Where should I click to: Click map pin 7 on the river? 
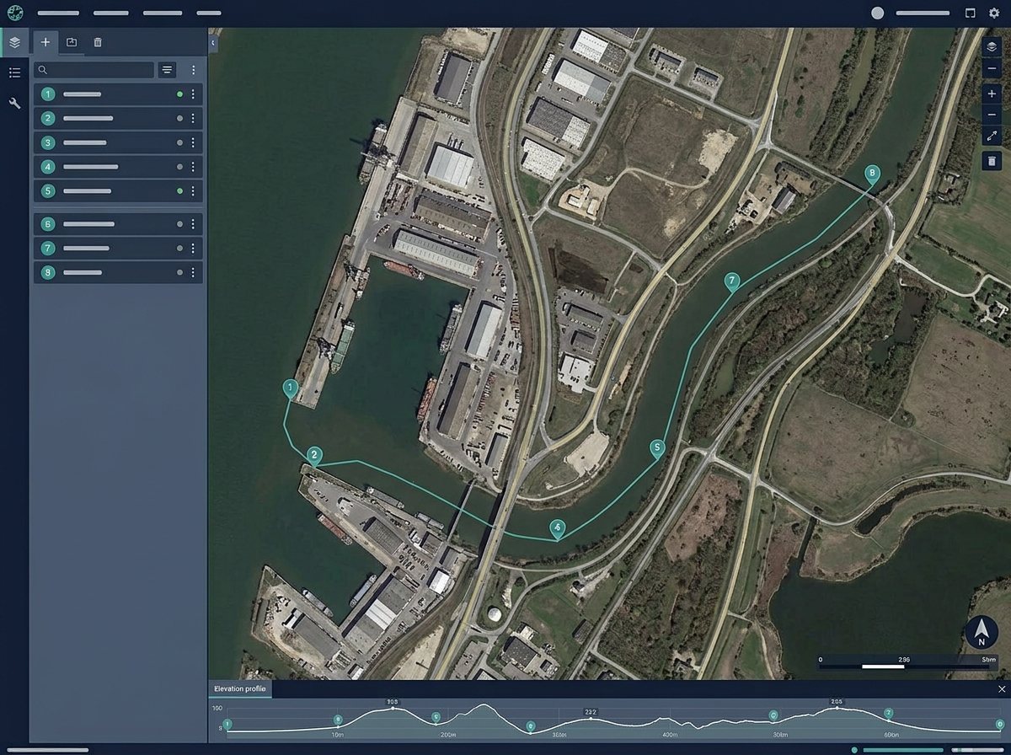[731, 281]
